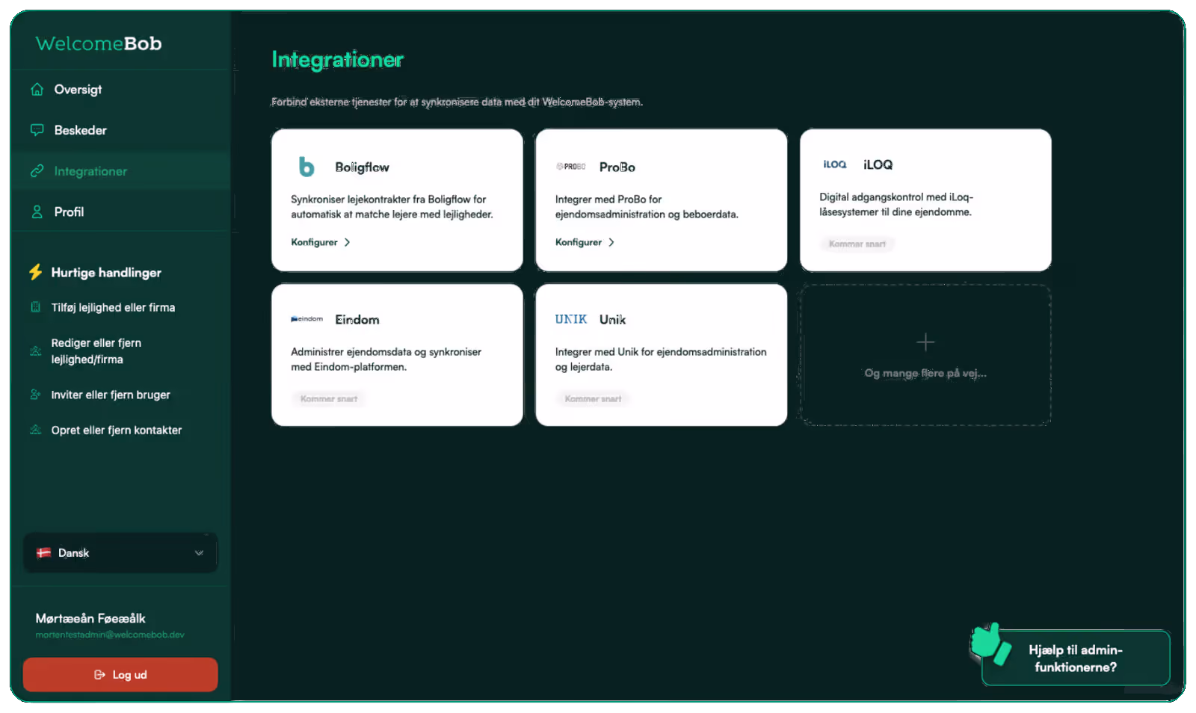
Task: Click the Eindom logo icon
Action: point(306,319)
